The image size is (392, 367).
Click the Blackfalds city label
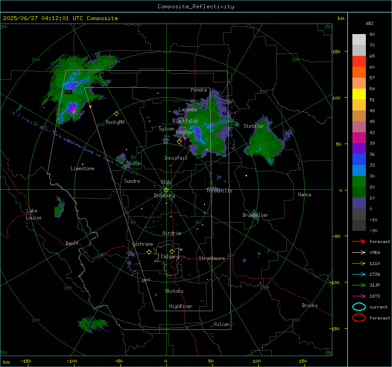pyautogui.click(x=185, y=121)
